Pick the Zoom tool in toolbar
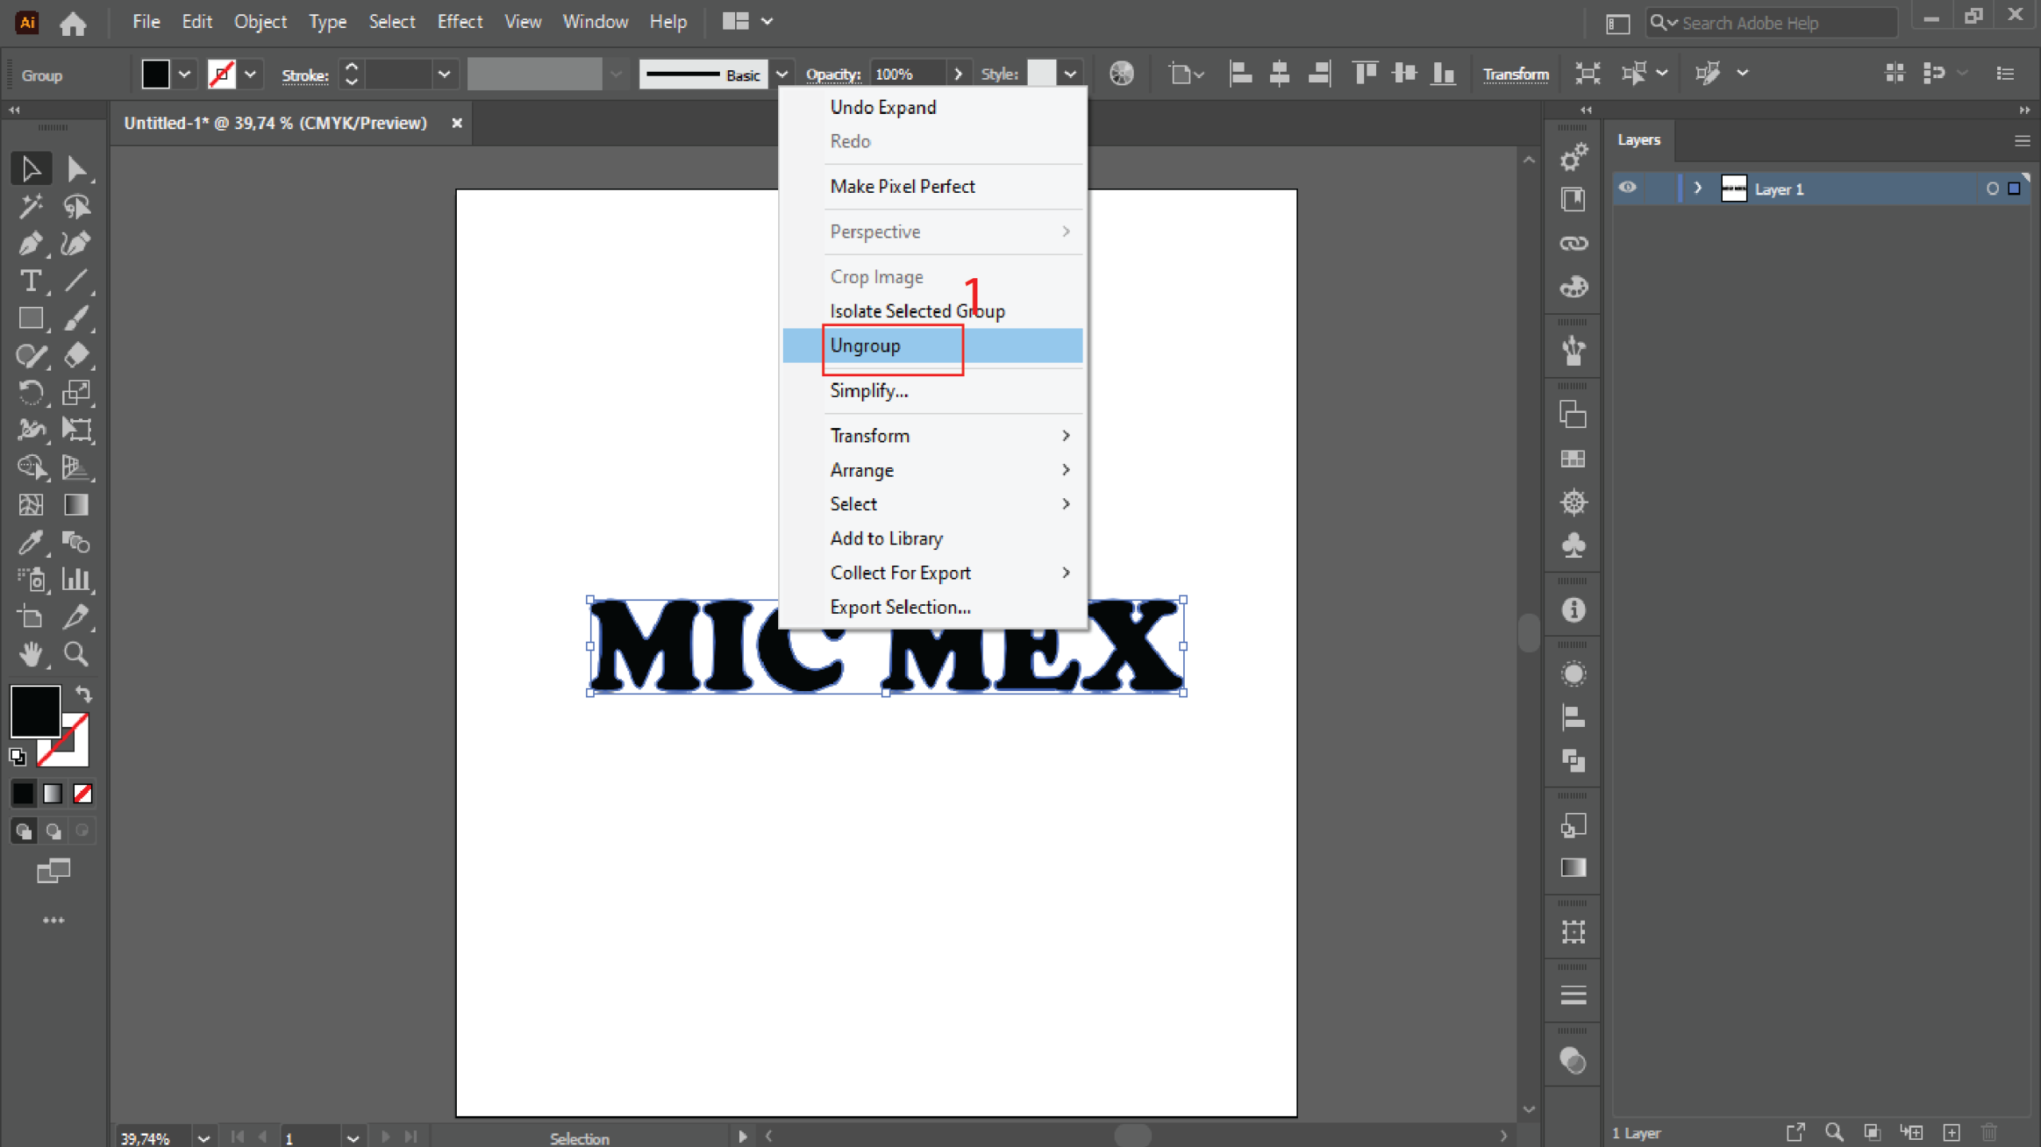2041x1147 pixels. pyautogui.click(x=77, y=654)
